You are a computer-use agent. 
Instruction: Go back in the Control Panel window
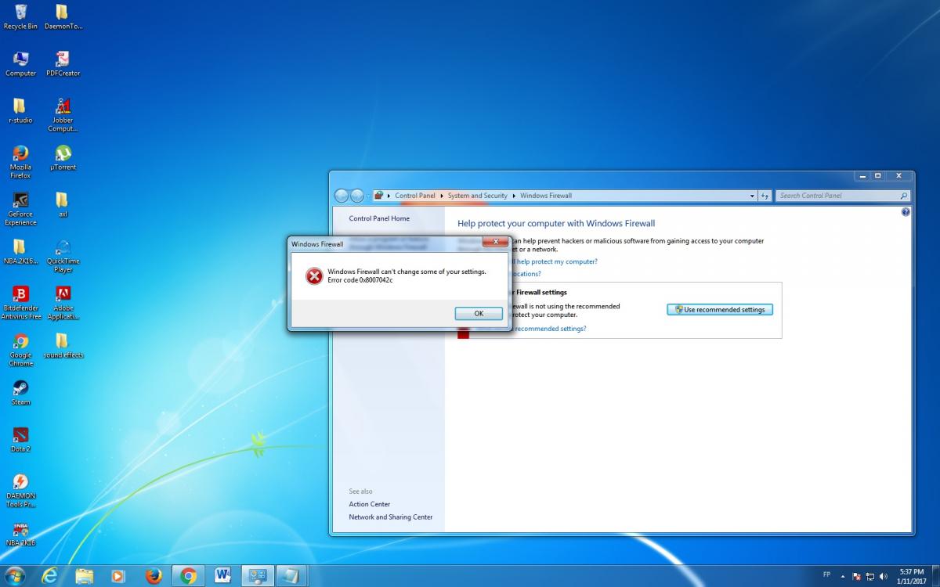[x=342, y=196]
